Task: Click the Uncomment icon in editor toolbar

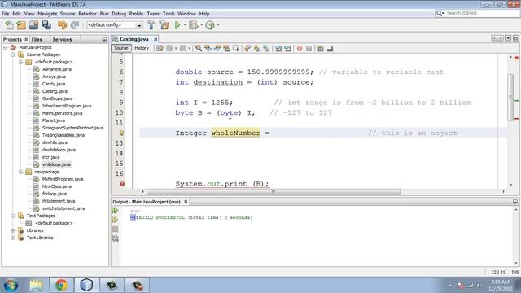Action: tap(330, 49)
